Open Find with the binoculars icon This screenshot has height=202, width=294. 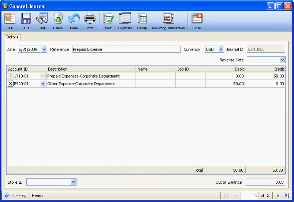[42, 18]
